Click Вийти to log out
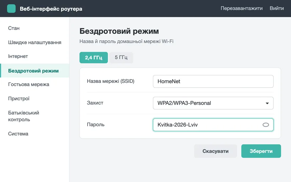 pyautogui.click(x=276, y=9)
